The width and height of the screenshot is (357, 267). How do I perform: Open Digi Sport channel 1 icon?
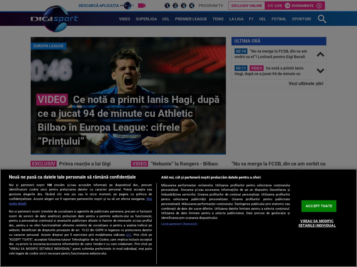(167, 6)
